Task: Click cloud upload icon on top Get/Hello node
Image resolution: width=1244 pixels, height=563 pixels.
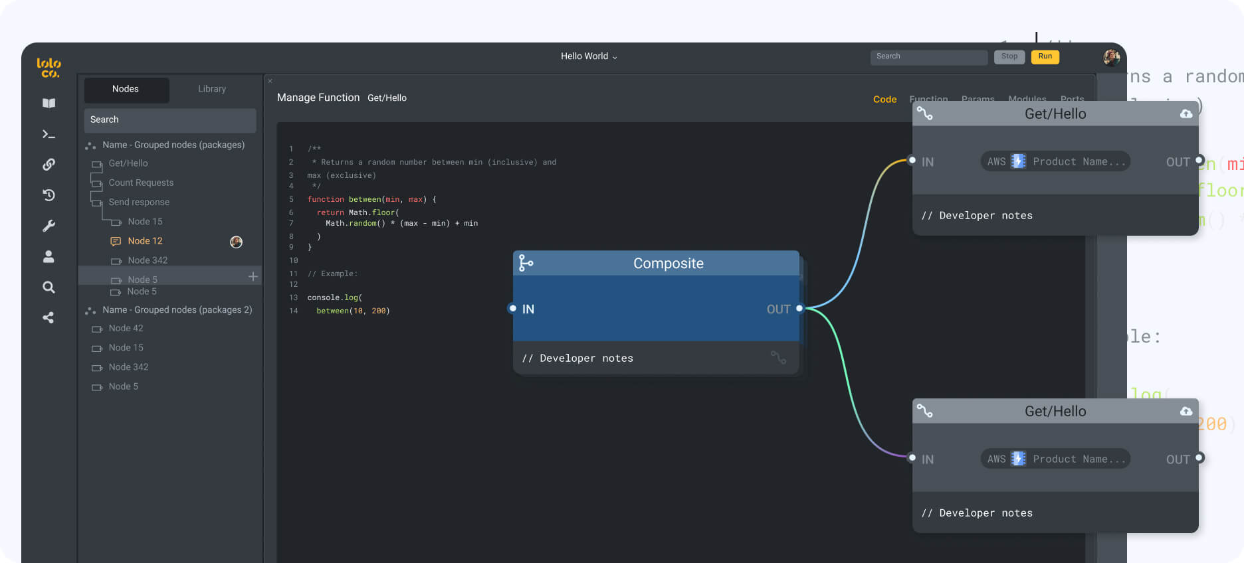Action: tap(1186, 114)
